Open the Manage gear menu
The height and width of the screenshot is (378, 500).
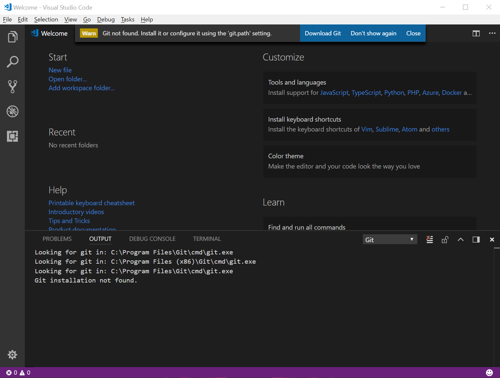coord(13,355)
